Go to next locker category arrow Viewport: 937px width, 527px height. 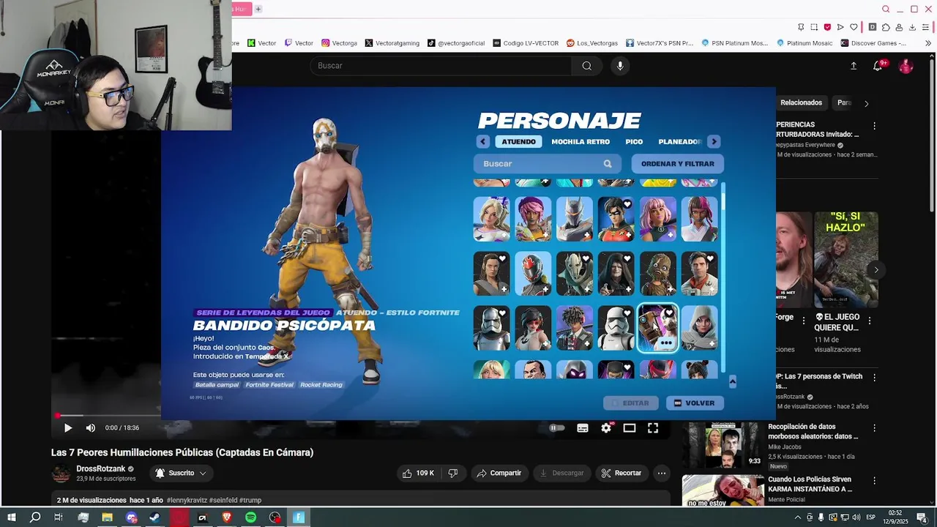(714, 142)
